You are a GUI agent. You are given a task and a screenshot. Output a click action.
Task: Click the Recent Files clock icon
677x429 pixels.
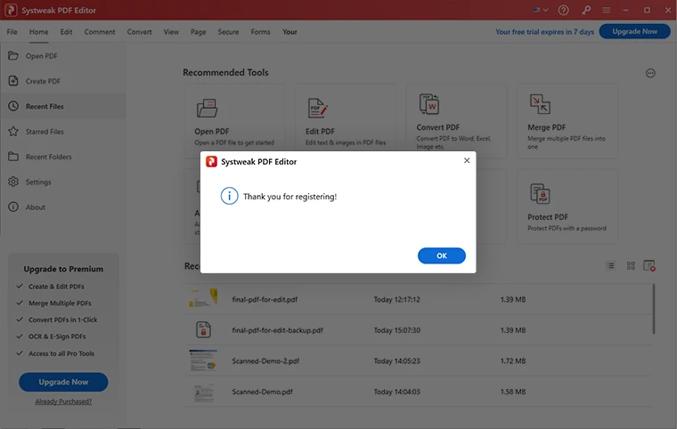[13, 106]
